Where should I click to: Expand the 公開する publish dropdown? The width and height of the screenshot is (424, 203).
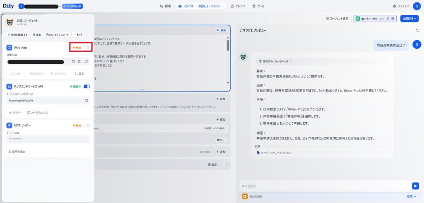tap(410, 19)
